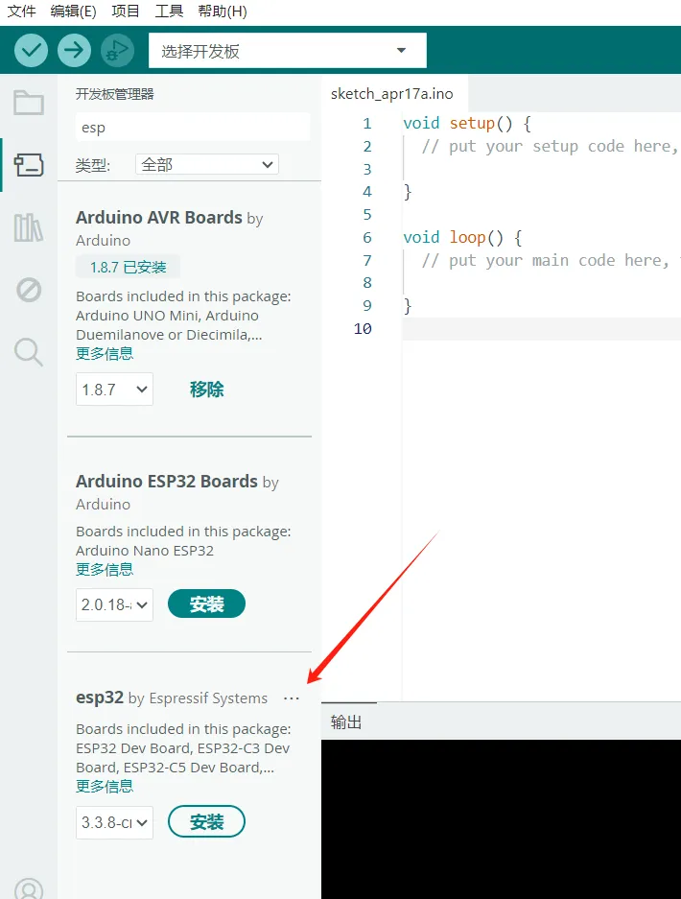Switch to the sketch_apr17a.ino tab

coord(391,94)
